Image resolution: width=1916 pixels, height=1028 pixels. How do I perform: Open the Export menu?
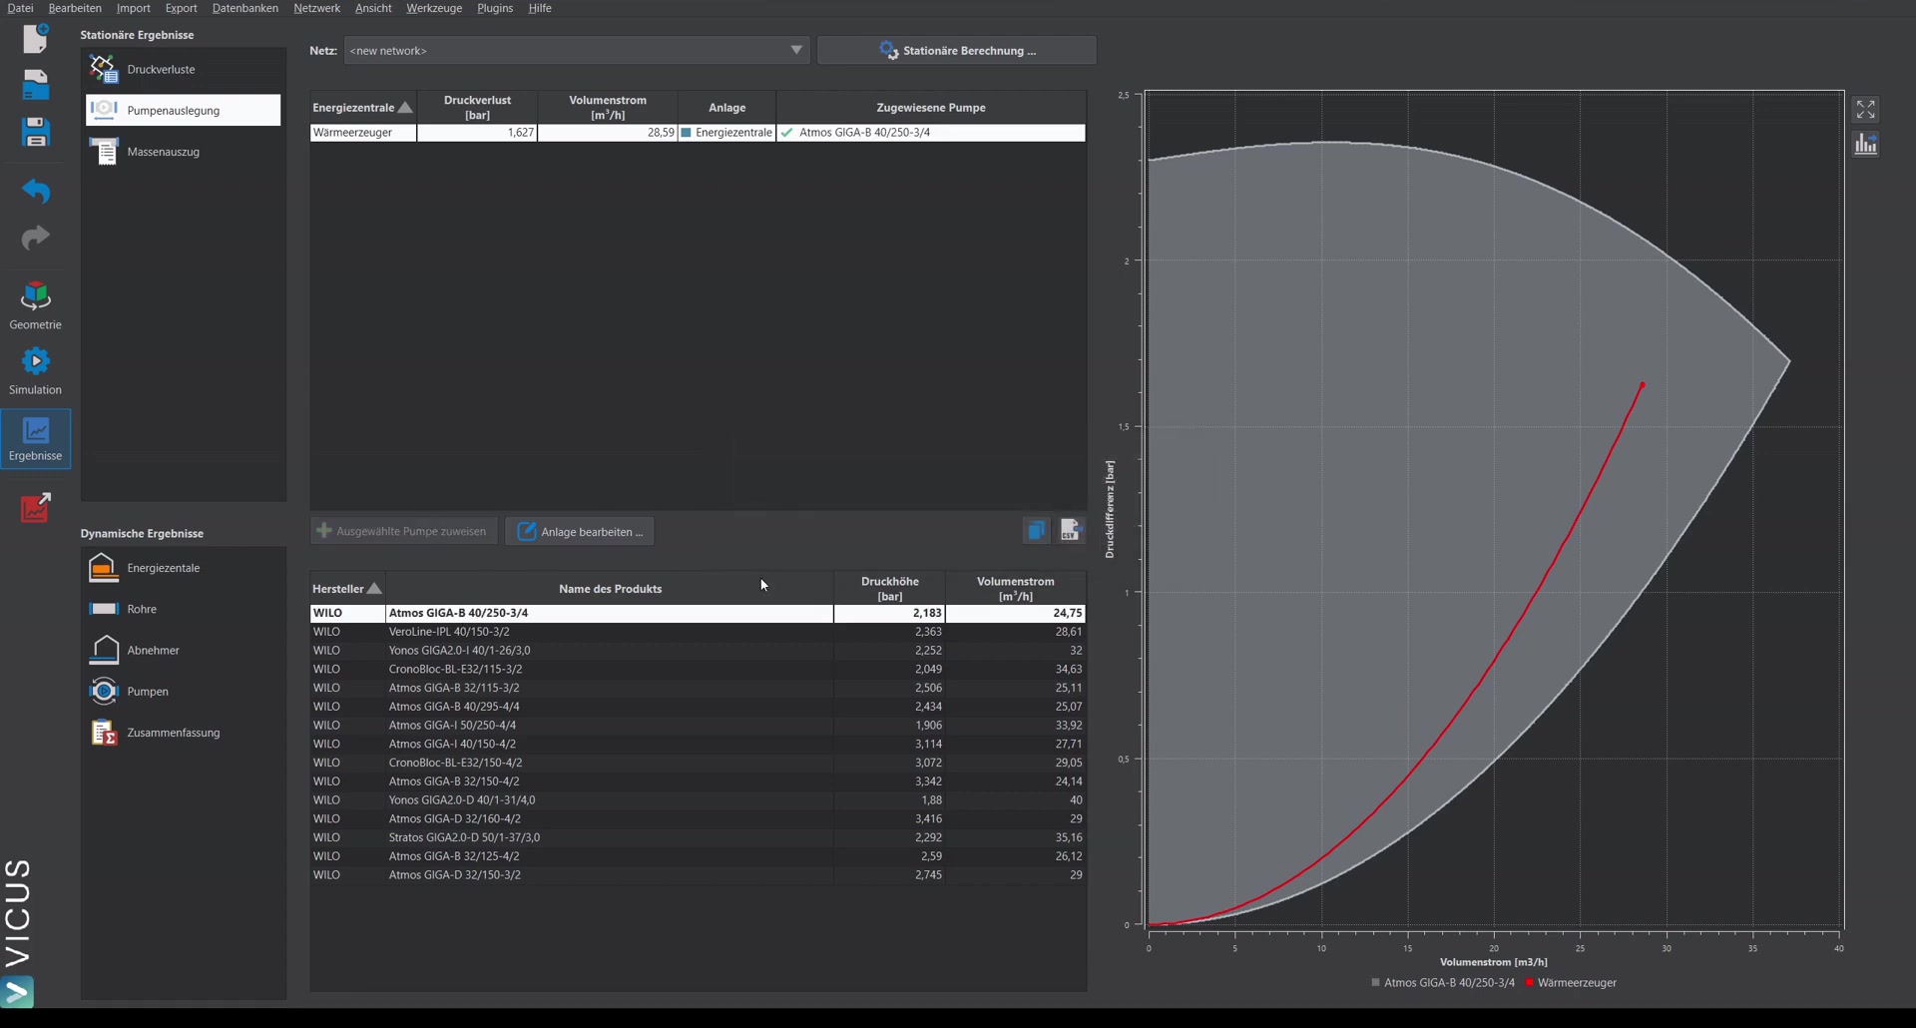pos(181,8)
